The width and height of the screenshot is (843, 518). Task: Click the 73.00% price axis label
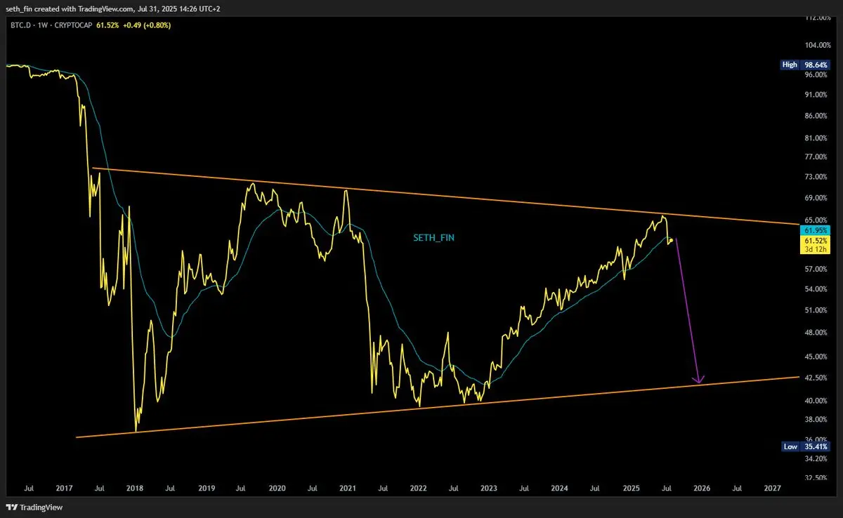coord(817,177)
